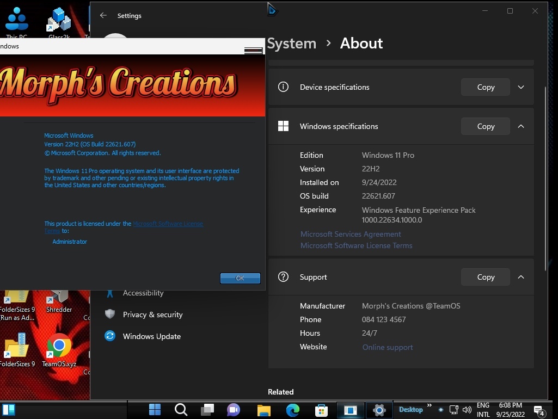The width and height of the screenshot is (558, 419).
Task: Collapse the Windows specifications section
Action: coord(521,126)
